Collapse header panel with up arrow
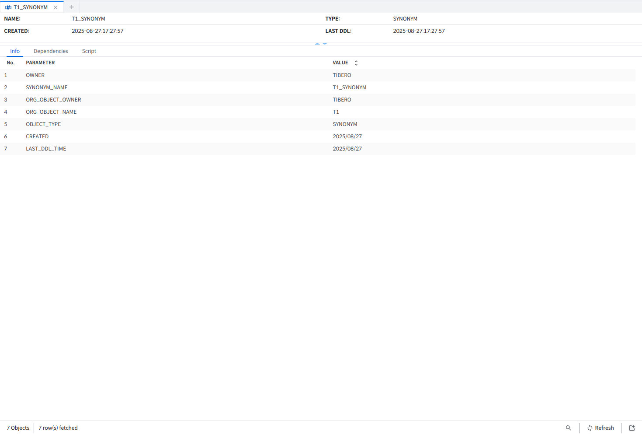 tap(317, 44)
